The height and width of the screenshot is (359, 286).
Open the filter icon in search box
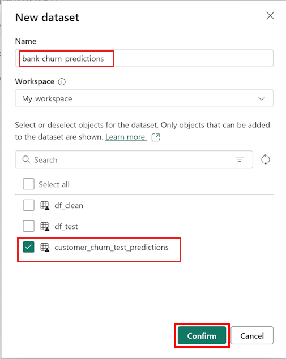tap(240, 159)
